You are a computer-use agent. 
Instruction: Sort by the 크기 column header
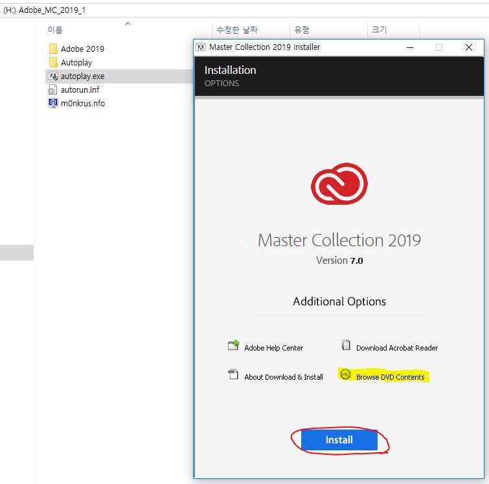coord(380,30)
